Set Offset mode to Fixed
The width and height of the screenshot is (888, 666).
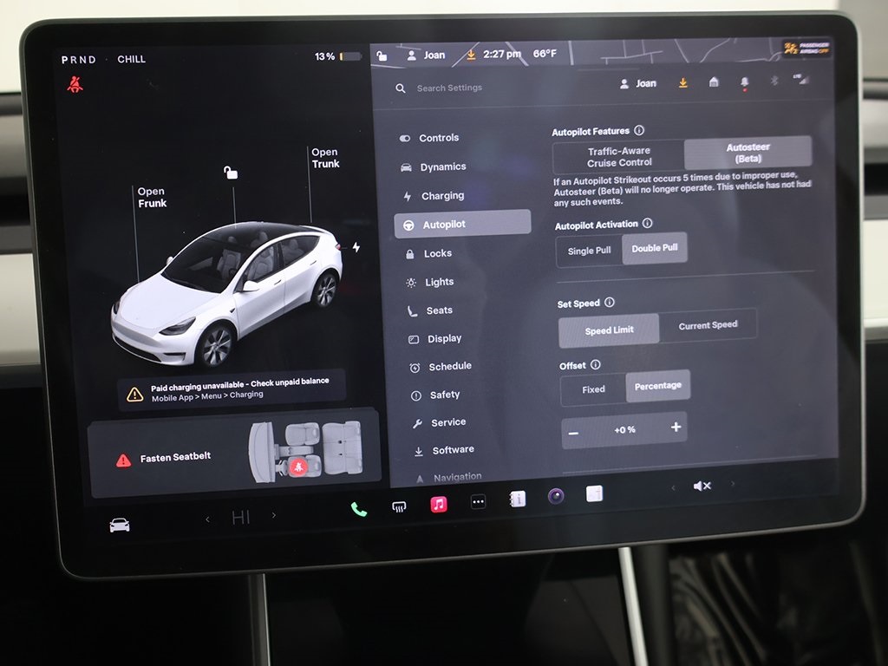[594, 389]
